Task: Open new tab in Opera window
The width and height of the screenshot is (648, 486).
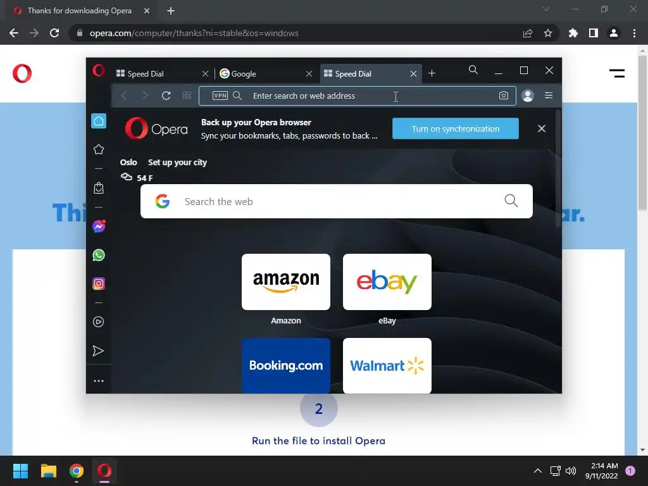Action: tap(432, 73)
